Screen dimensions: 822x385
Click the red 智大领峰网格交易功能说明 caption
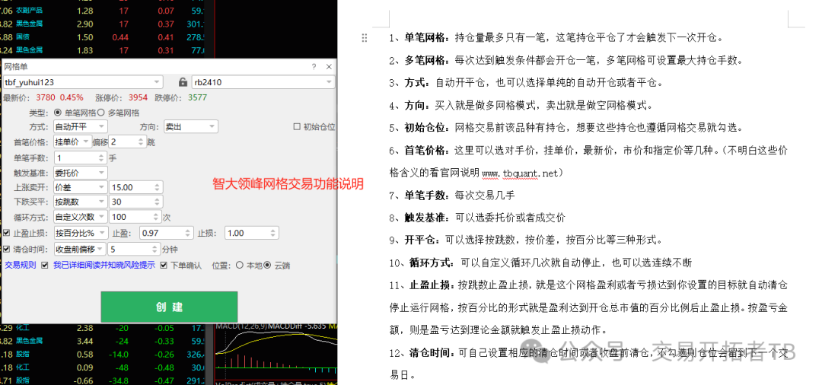[288, 184]
